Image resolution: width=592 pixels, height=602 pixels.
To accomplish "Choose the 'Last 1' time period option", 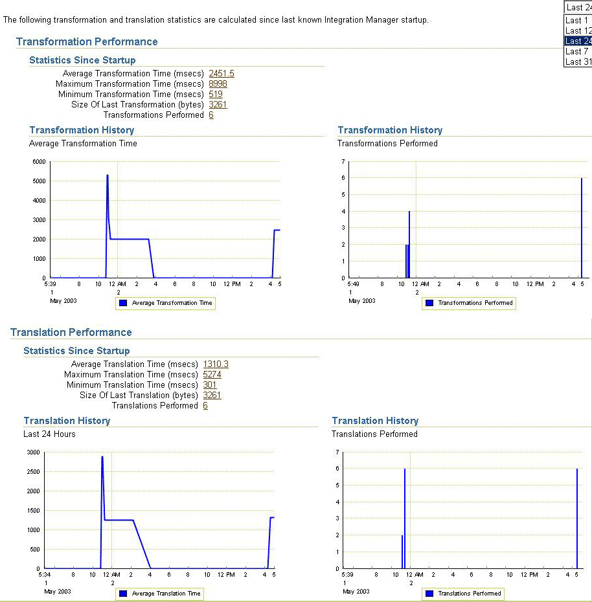I will click(578, 20).
